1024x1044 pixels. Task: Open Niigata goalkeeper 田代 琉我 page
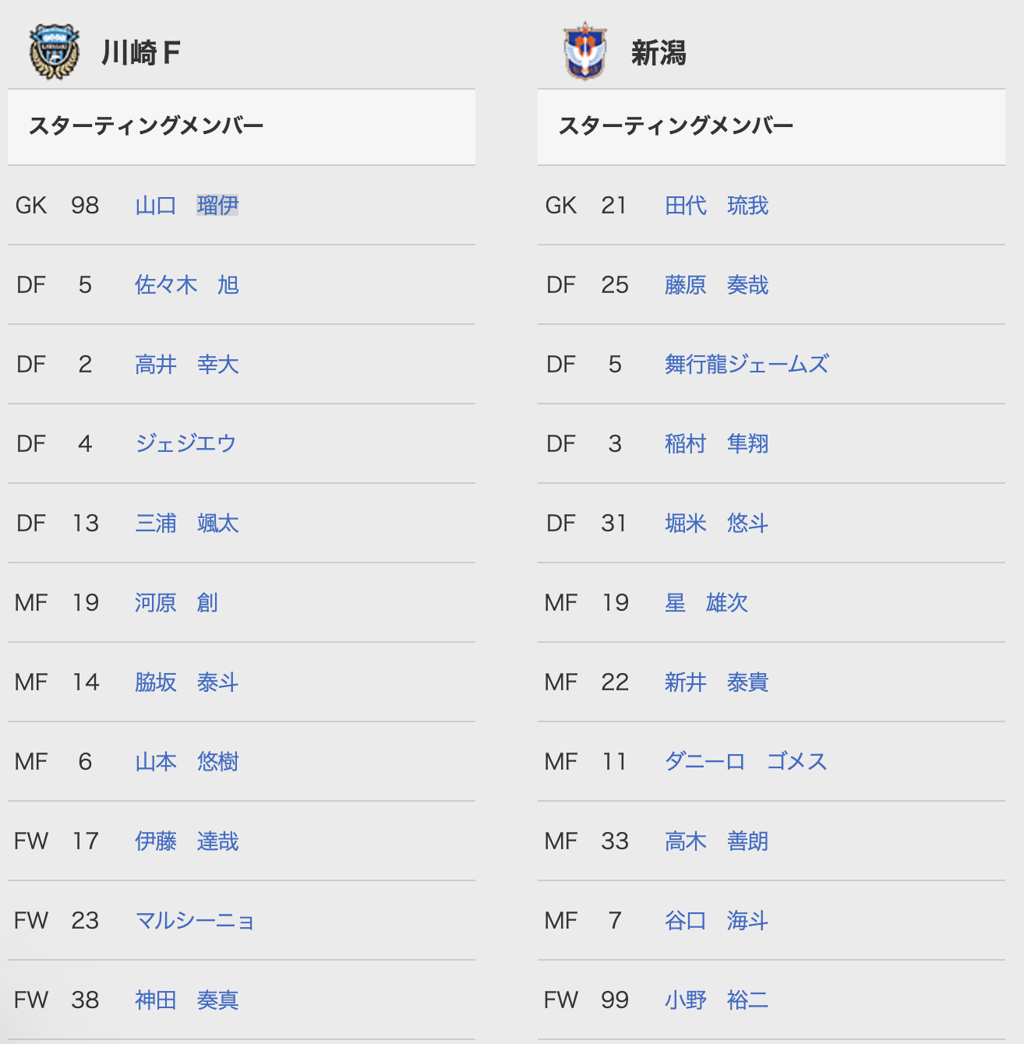coord(717,206)
